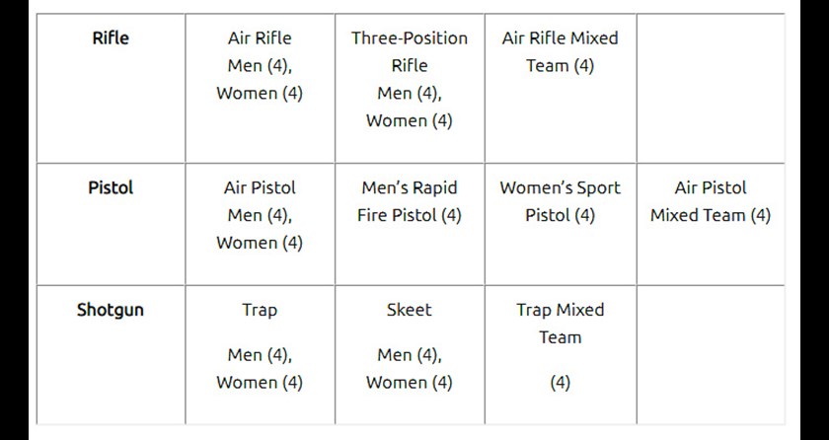829x440 pixels.
Task: Click the Shotgun row header
Action: pos(111,355)
